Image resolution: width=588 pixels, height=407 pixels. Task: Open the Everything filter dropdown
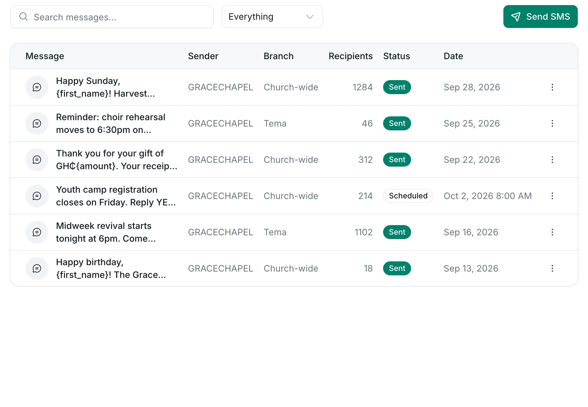272,17
